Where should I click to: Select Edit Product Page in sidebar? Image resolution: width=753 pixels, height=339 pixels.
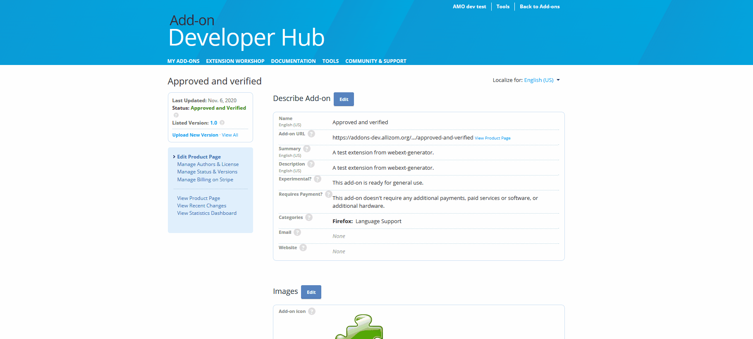199,157
